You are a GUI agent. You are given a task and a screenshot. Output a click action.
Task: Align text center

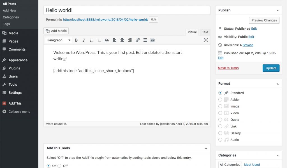tap(122, 40)
